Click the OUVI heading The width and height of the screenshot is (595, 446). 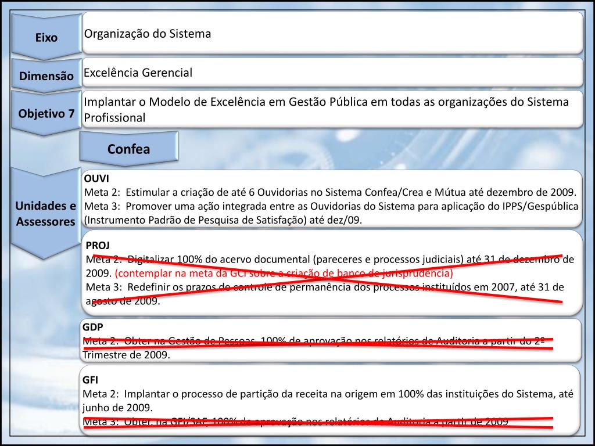tap(96, 178)
